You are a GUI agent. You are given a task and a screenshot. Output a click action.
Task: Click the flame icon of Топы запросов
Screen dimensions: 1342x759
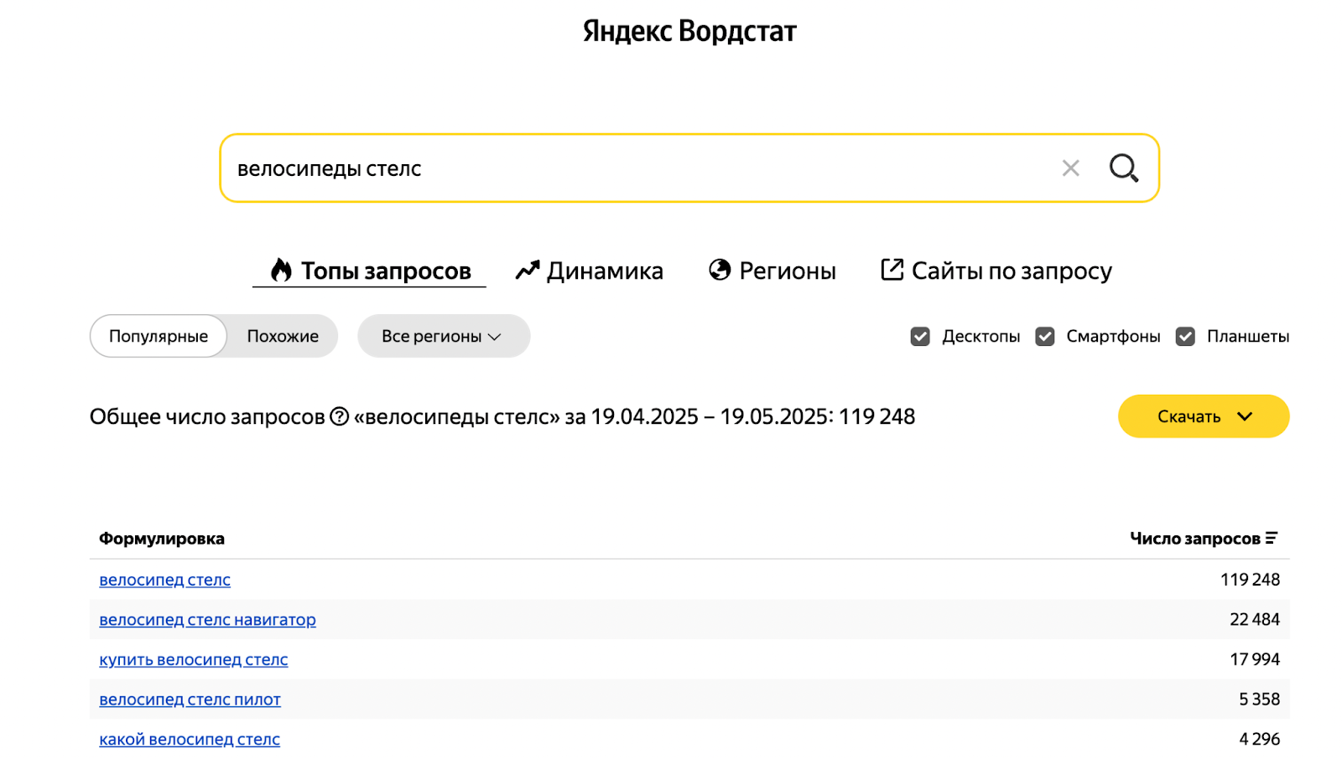point(281,270)
